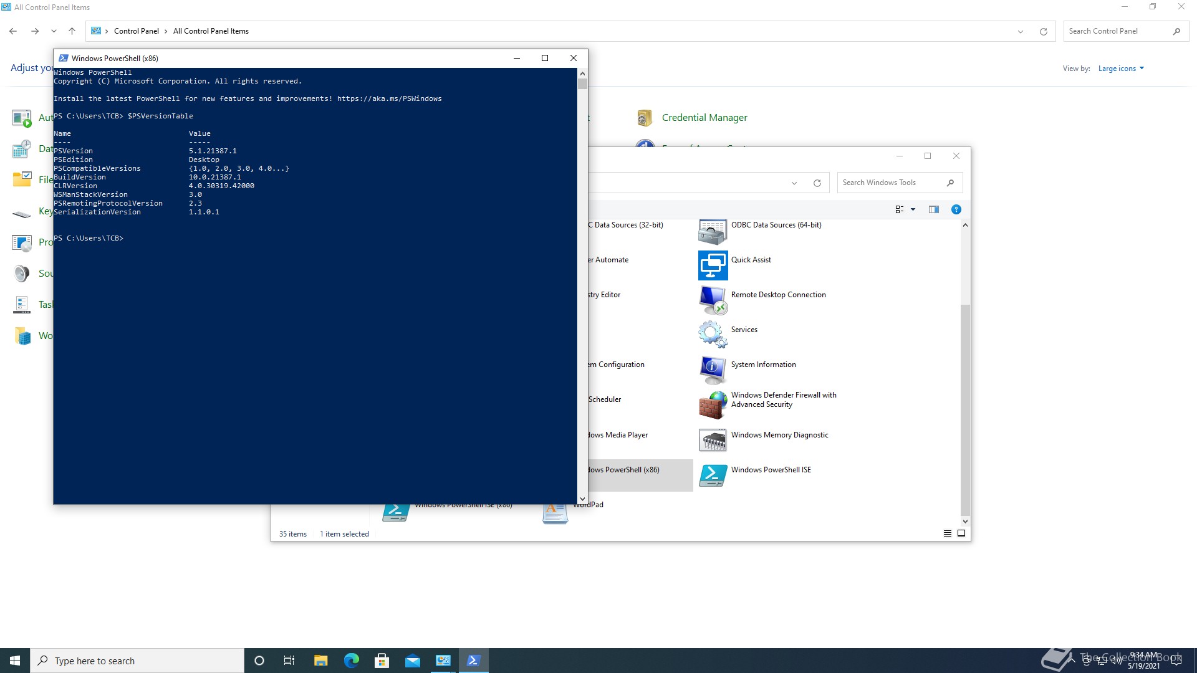
Task: Switch Windows Tools to large icons view
Action: [x=961, y=533]
